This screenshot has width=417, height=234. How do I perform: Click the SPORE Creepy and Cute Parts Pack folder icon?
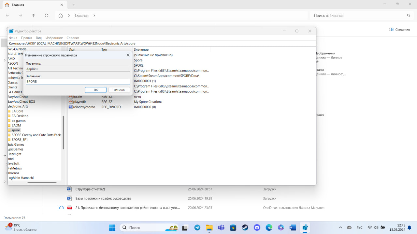pyautogui.click(x=9, y=135)
